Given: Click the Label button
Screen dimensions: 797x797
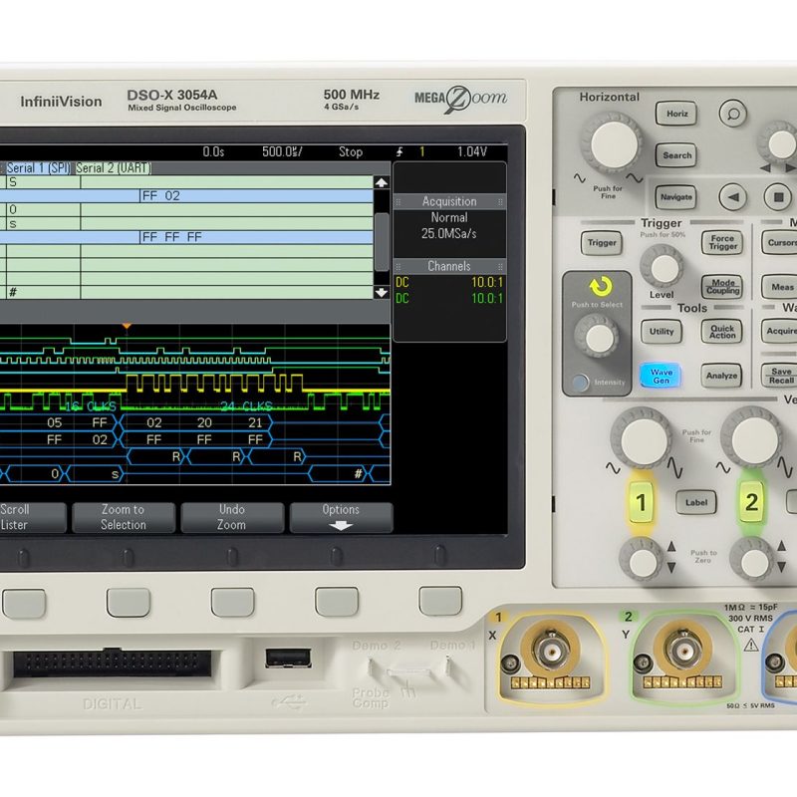Looking at the screenshot, I should pyautogui.click(x=696, y=502).
